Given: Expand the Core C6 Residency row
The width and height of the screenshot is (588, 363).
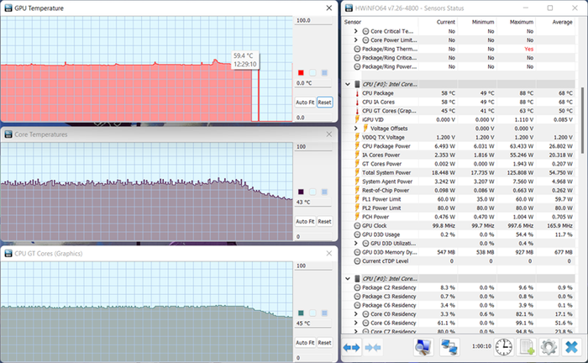Looking at the screenshot, I should pos(356,323).
